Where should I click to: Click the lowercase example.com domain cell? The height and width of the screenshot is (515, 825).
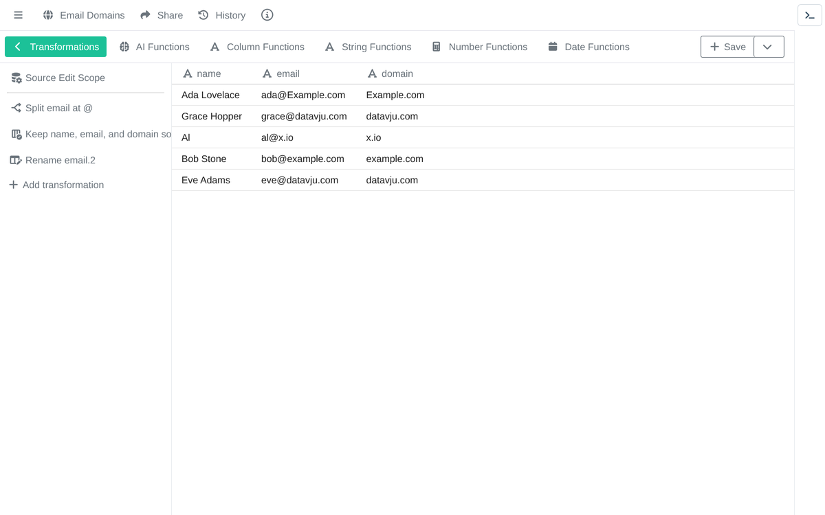coord(395,159)
